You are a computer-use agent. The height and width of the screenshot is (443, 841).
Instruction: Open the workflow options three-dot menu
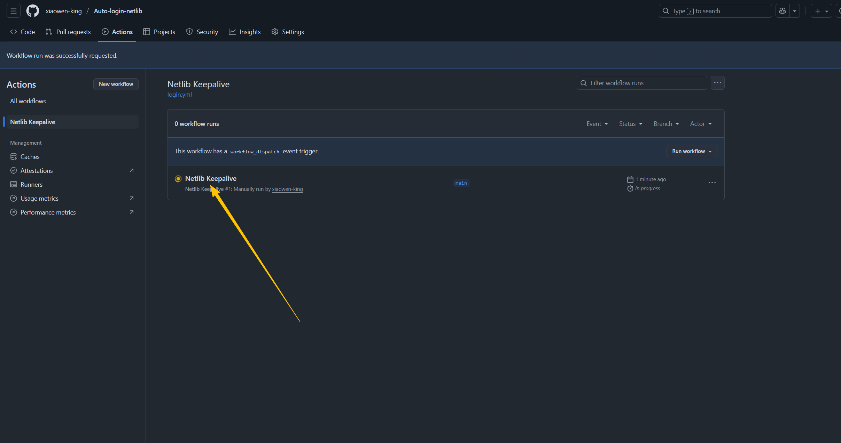coord(717,83)
